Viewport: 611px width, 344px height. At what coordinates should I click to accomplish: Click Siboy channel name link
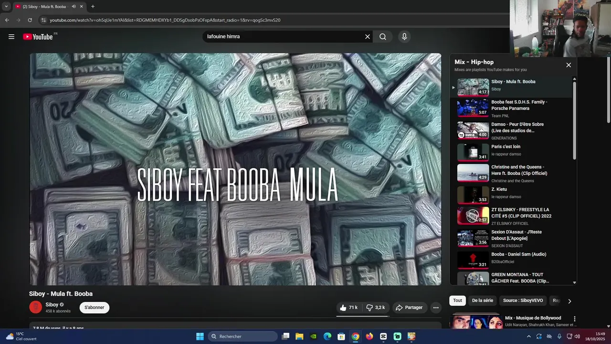click(52, 305)
